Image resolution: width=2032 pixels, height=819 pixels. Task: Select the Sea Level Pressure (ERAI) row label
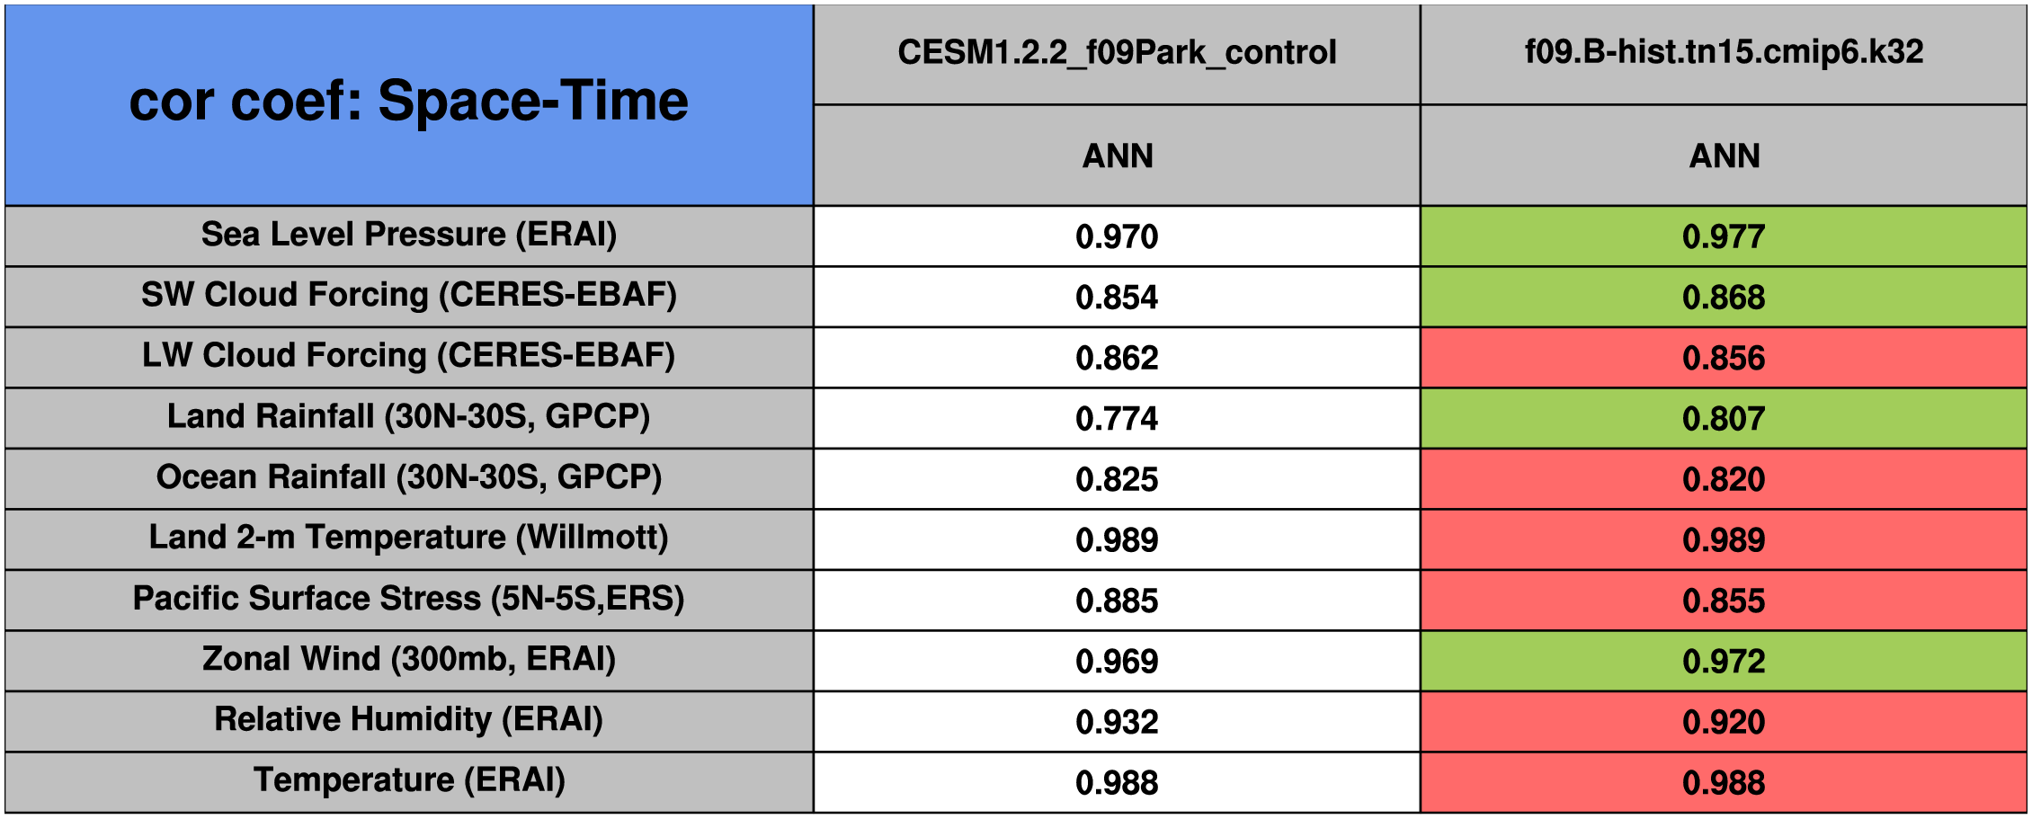(x=409, y=235)
